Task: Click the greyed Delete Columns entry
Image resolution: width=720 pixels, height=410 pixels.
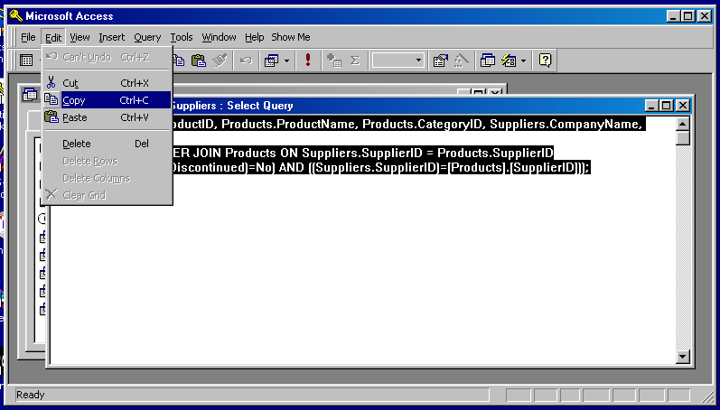Action: [x=107, y=178]
